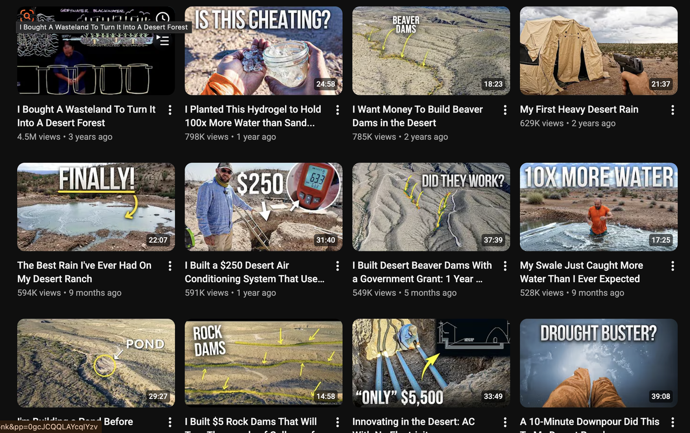
Task: Open title I Planted This Hydrogel to Hold
Action: click(x=253, y=116)
